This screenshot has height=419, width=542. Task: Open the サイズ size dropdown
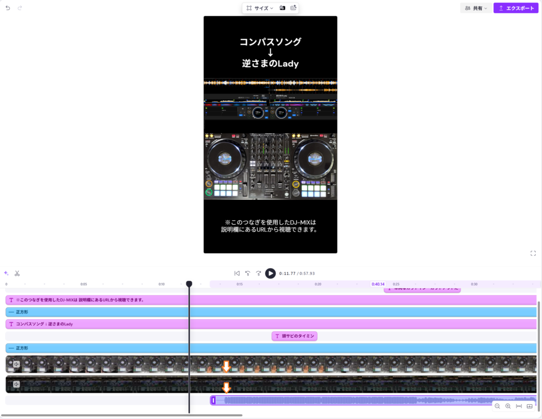260,8
